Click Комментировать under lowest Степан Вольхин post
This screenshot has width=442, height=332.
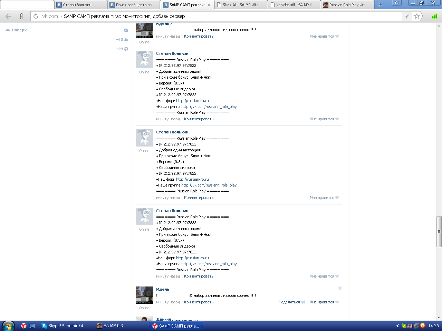(199, 276)
